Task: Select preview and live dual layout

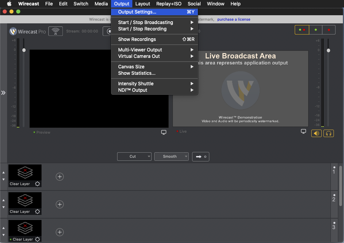Action: coord(302,30)
